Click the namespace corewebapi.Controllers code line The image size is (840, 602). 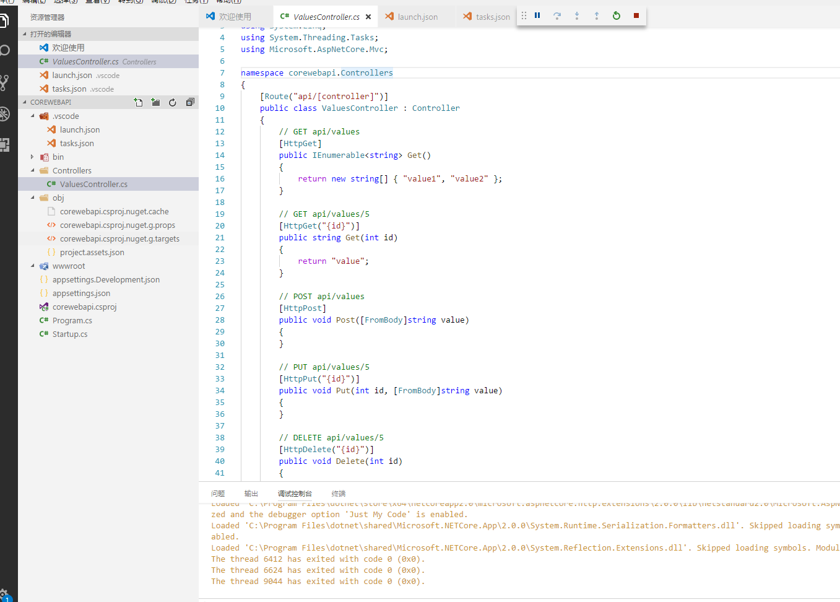click(x=317, y=72)
